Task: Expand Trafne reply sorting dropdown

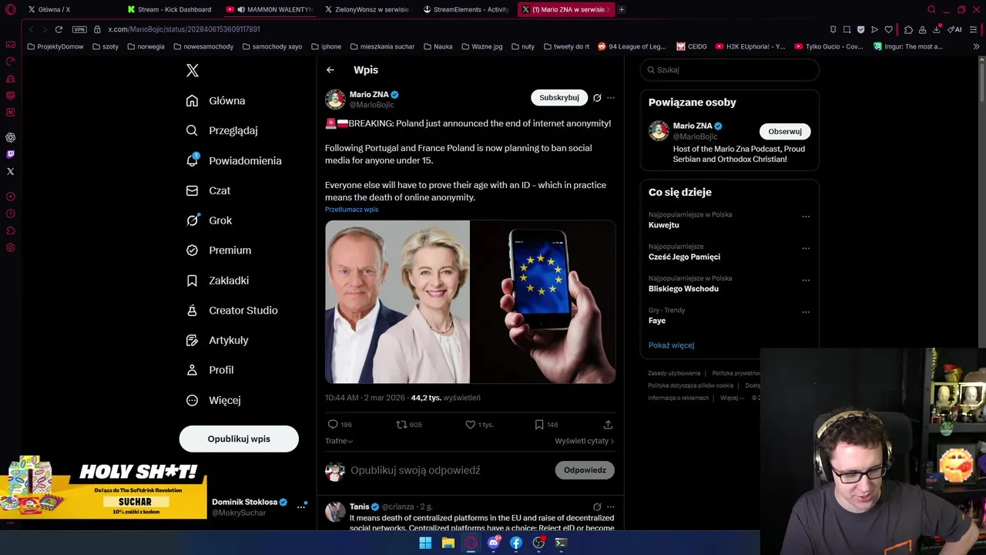Action: point(339,441)
